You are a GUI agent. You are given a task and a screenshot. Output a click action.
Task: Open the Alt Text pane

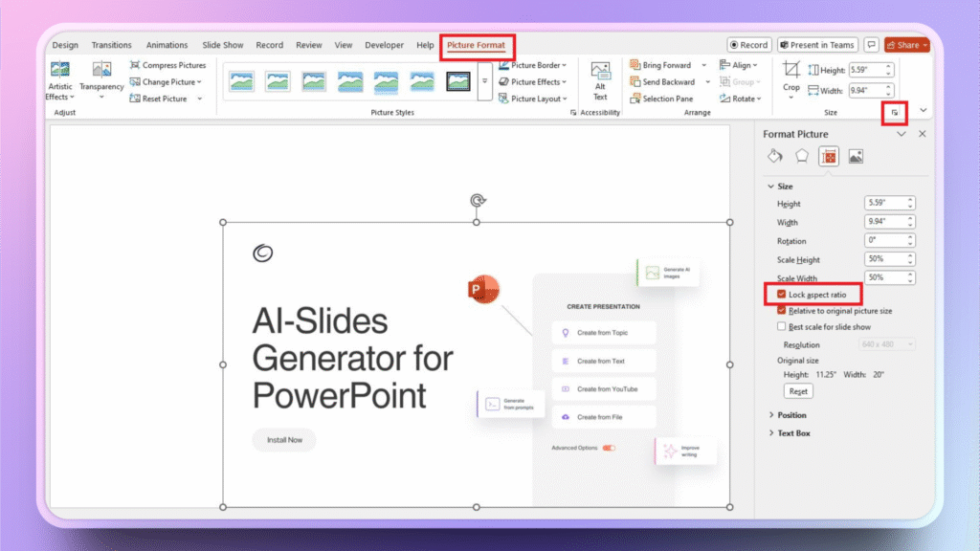pyautogui.click(x=601, y=80)
